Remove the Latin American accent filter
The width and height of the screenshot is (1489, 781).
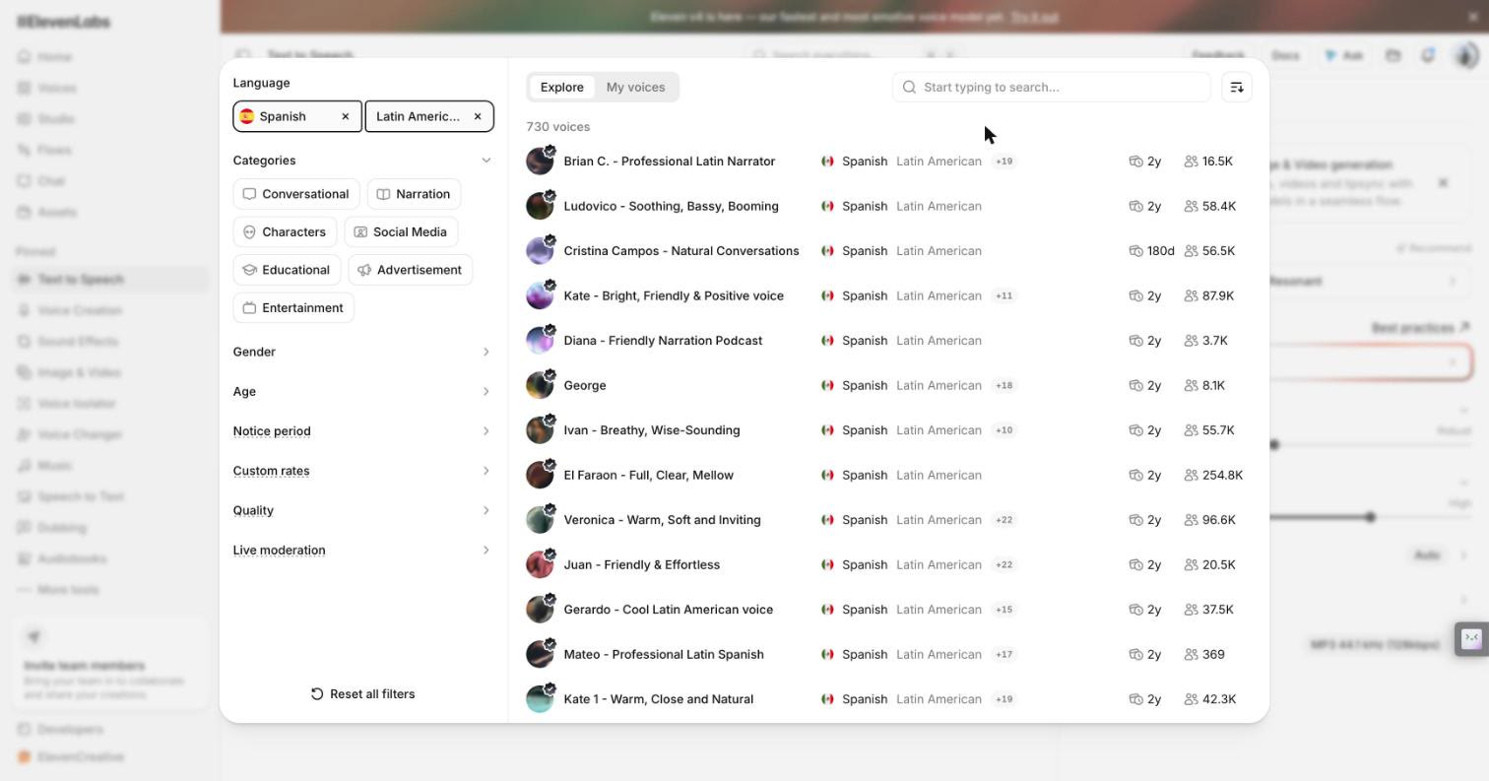[x=478, y=116]
